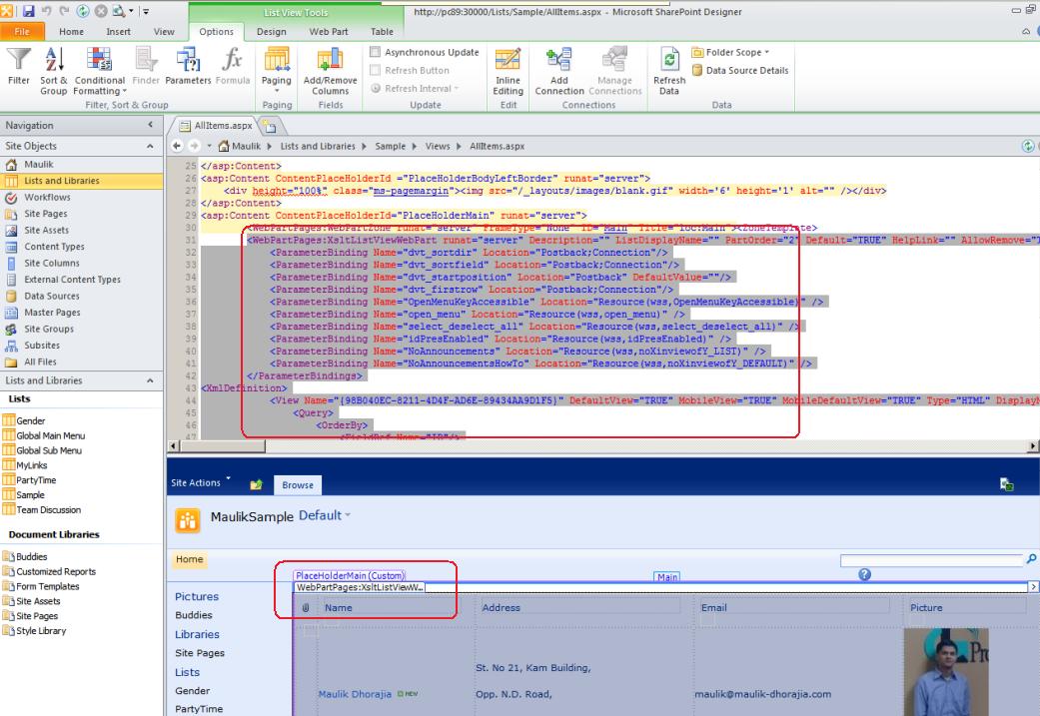Viewport: 1040px width, 716px height.
Task: Click the Address column header
Action: coord(501,607)
